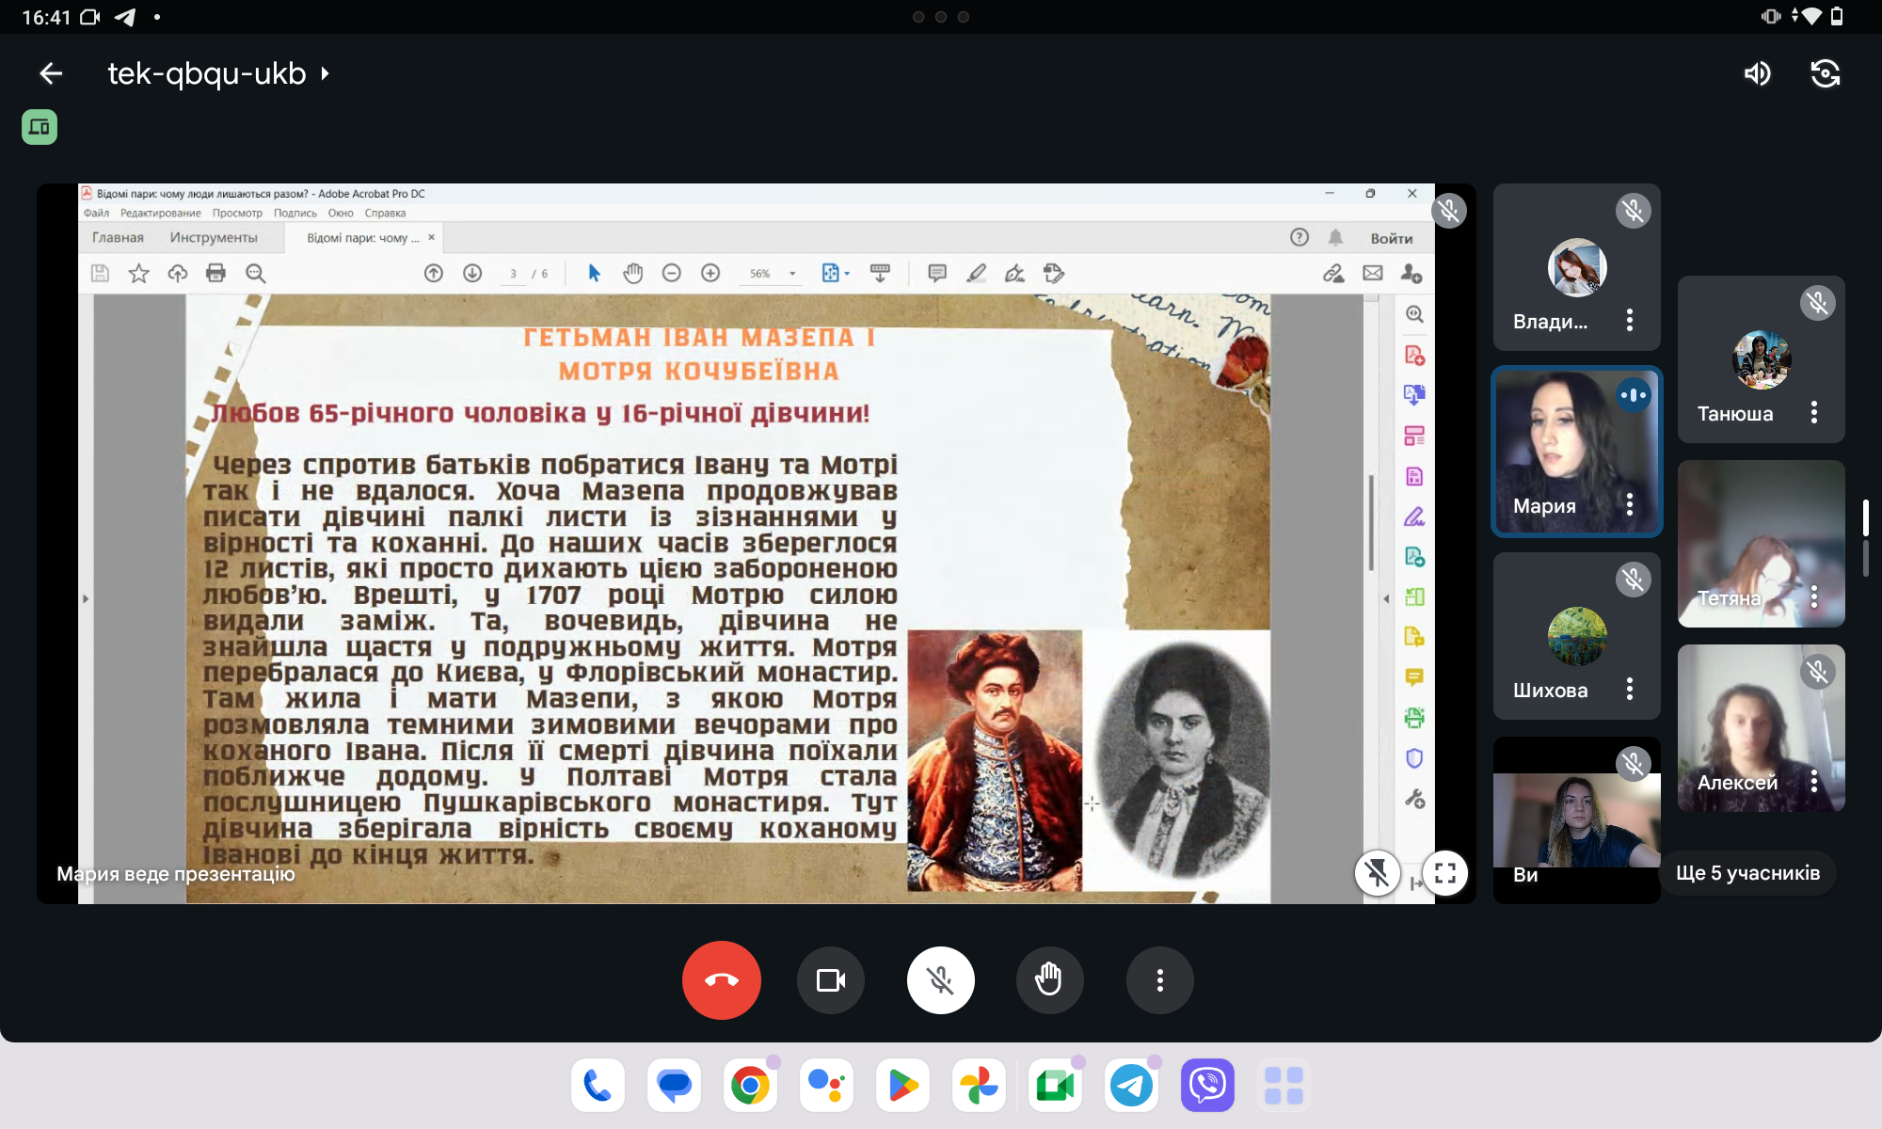This screenshot has width=1882, height=1129.
Task: Unmute your microphone
Action: pos(940,980)
